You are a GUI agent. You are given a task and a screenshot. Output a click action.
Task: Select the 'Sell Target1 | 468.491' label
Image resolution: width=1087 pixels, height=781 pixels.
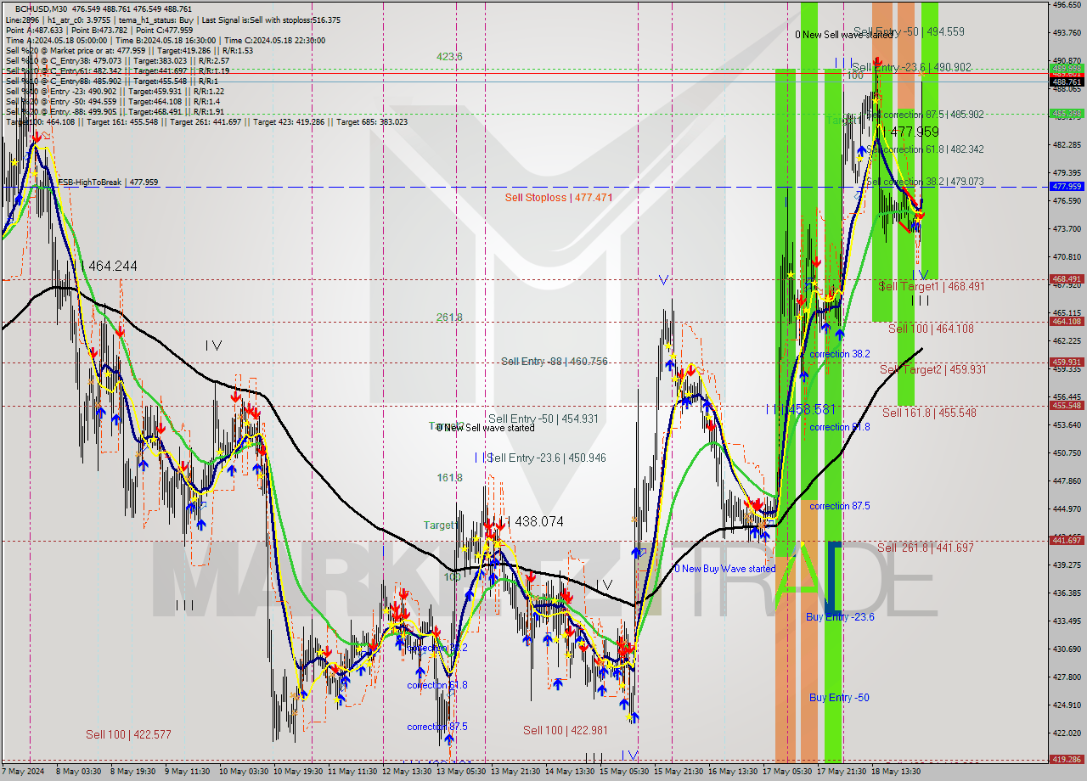[x=932, y=286]
